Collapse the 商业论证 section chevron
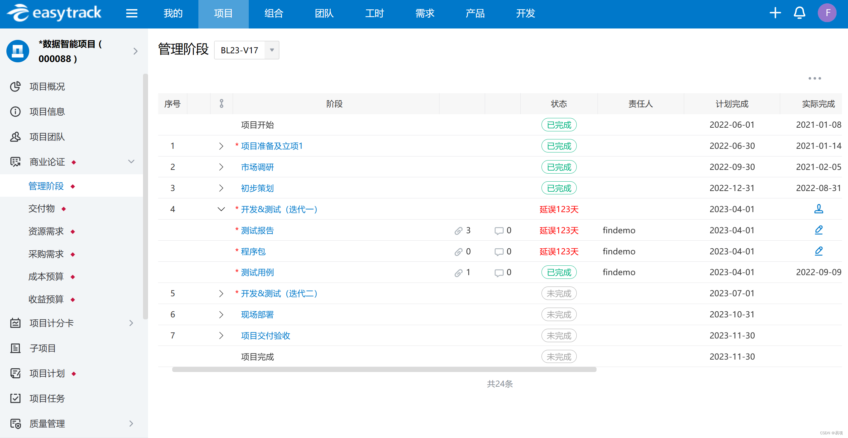 coord(131,162)
